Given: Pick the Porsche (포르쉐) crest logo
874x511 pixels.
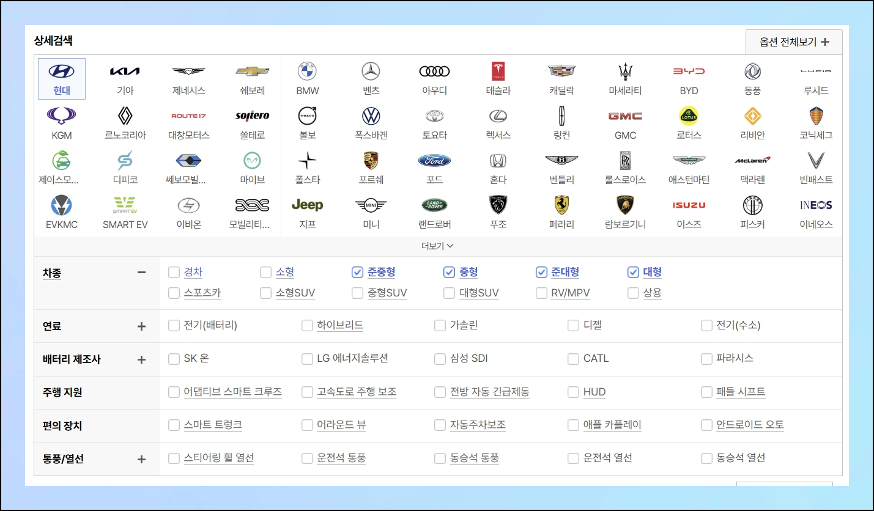Looking at the screenshot, I should (x=371, y=160).
